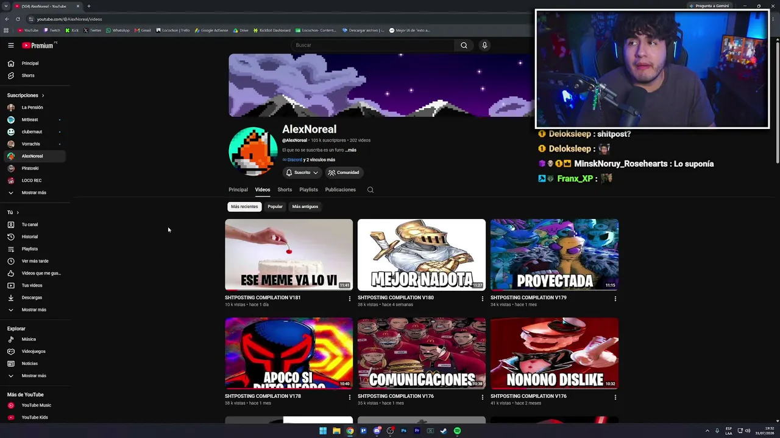Search within the AlexNoreal channel
This screenshot has height=438, width=780.
(x=370, y=190)
